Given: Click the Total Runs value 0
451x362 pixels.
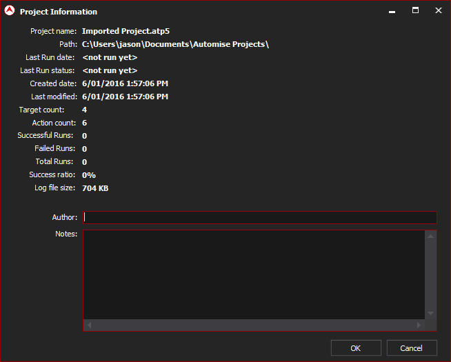Looking at the screenshot, I should (84, 162).
